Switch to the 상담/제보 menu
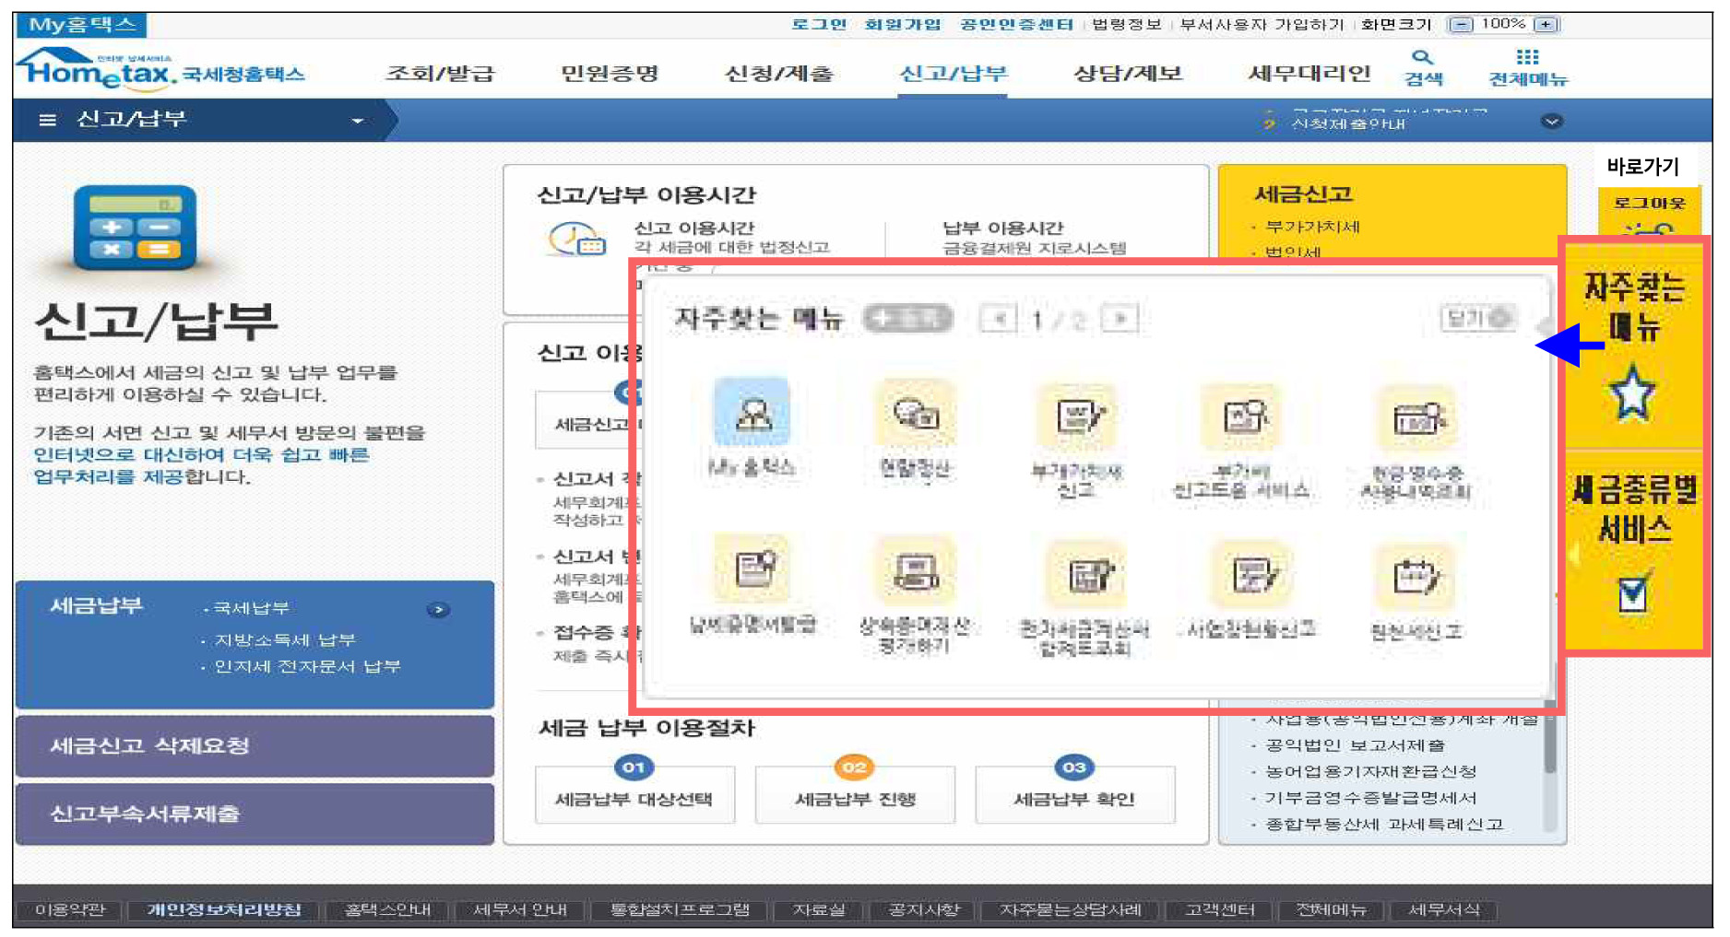Viewport: 1730px width, 937px height. pyautogui.click(x=1127, y=74)
